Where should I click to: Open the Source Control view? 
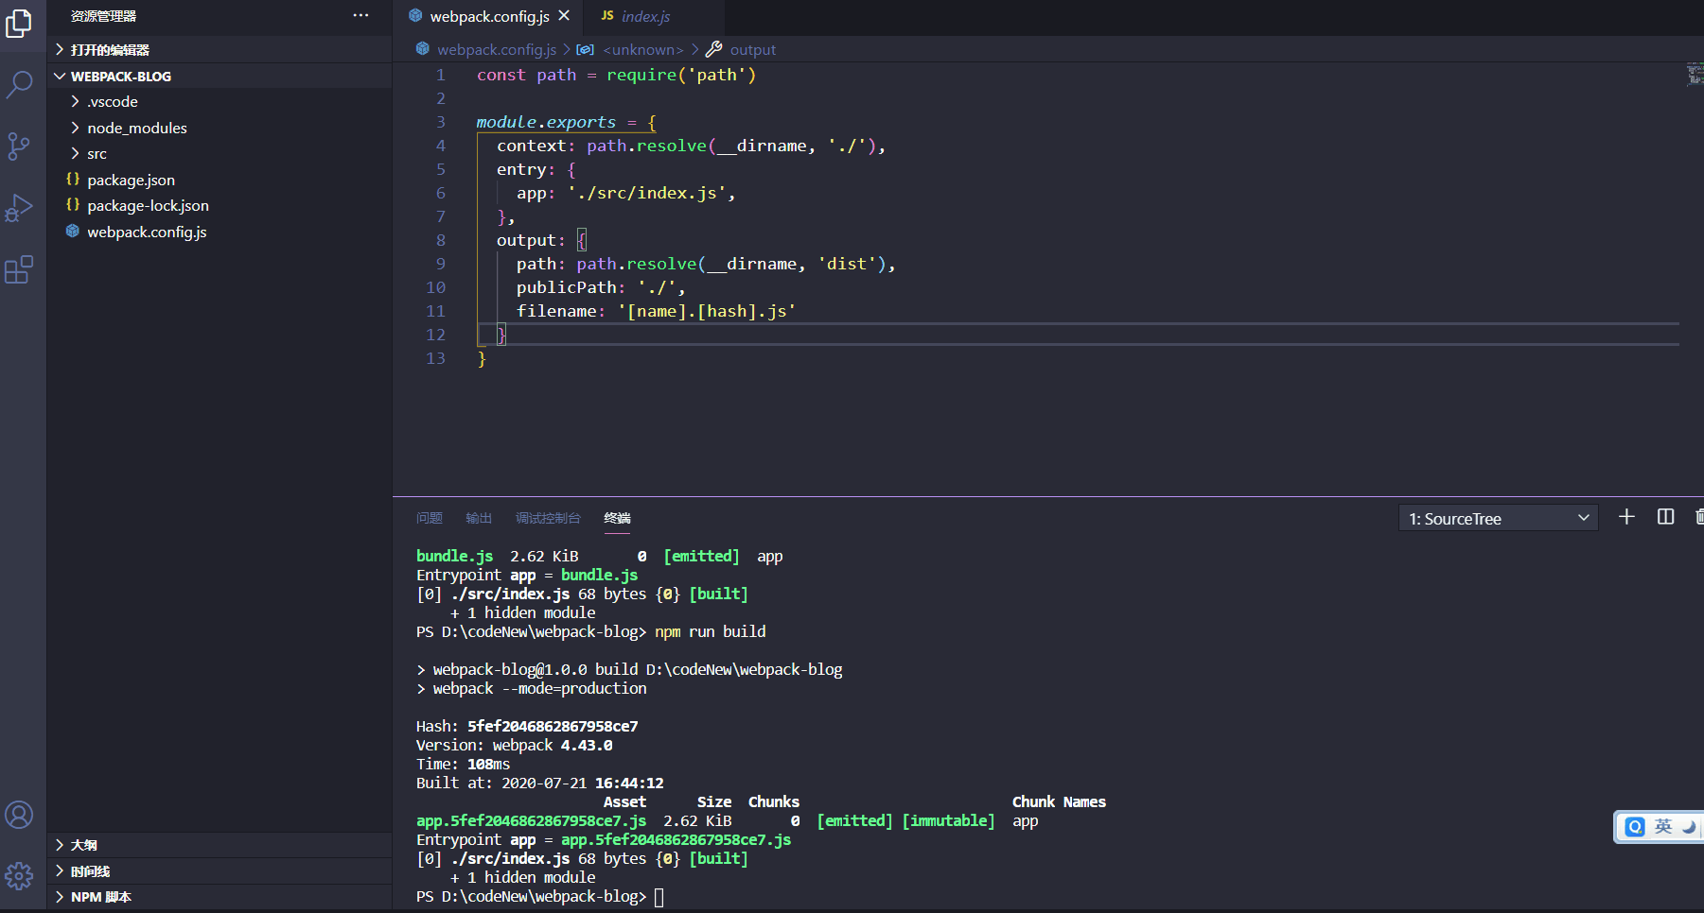pos(20,146)
